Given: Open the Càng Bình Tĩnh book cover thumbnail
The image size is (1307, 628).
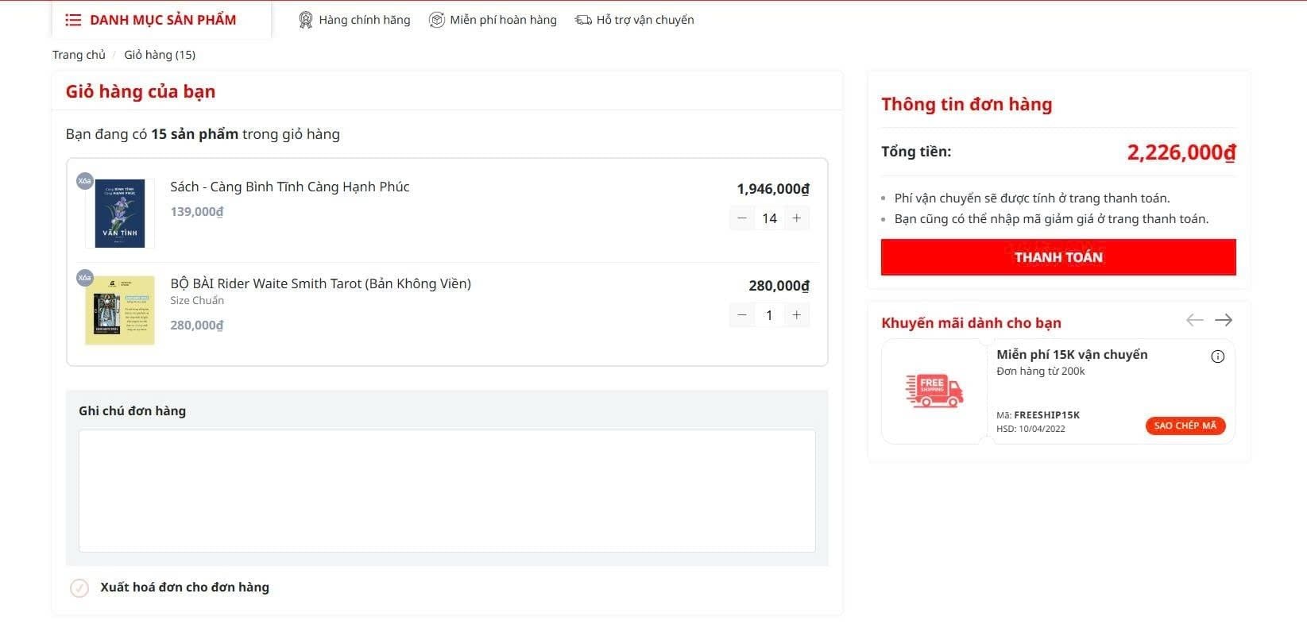Looking at the screenshot, I should 120,214.
